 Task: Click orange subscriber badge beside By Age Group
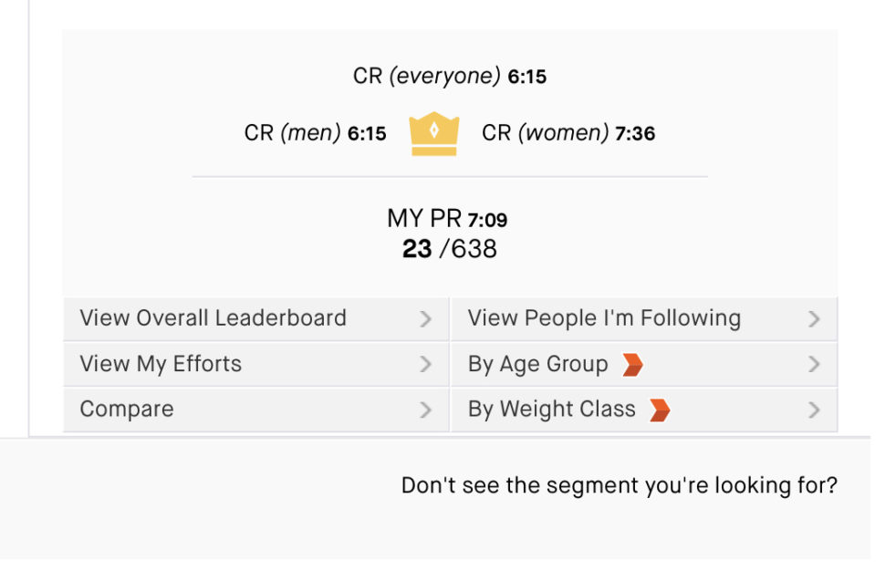632,365
